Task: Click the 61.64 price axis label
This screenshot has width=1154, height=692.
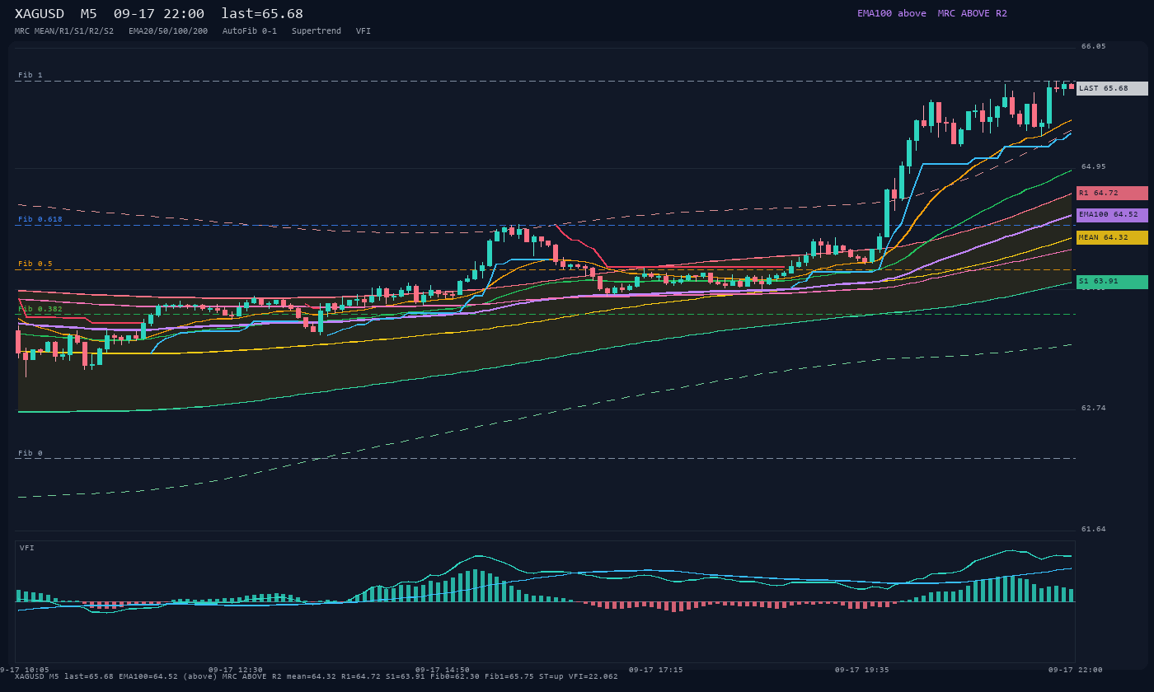Action: 1094,530
